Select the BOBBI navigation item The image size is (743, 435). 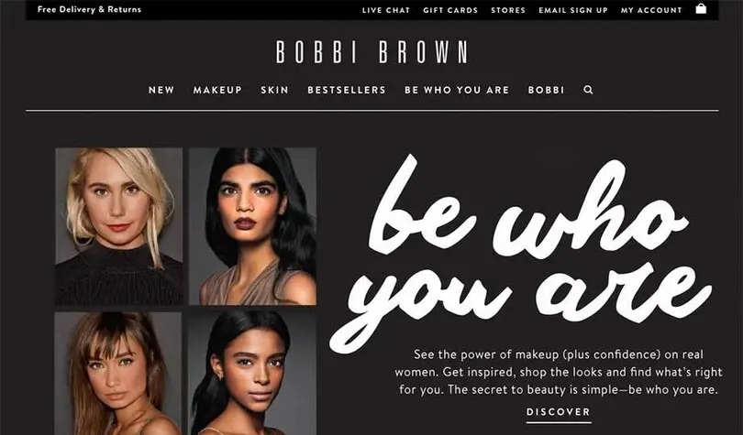pos(546,90)
